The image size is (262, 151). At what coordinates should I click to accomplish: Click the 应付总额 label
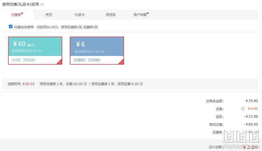click(215, 147)
